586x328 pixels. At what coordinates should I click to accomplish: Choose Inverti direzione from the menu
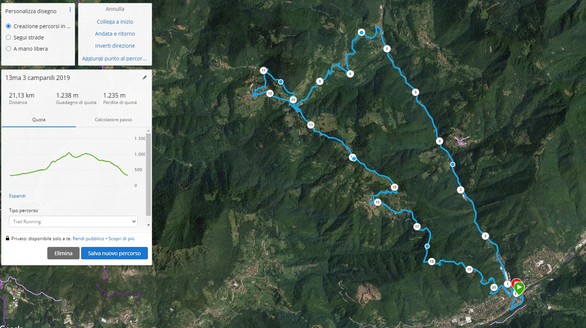(x=115, y=46)
